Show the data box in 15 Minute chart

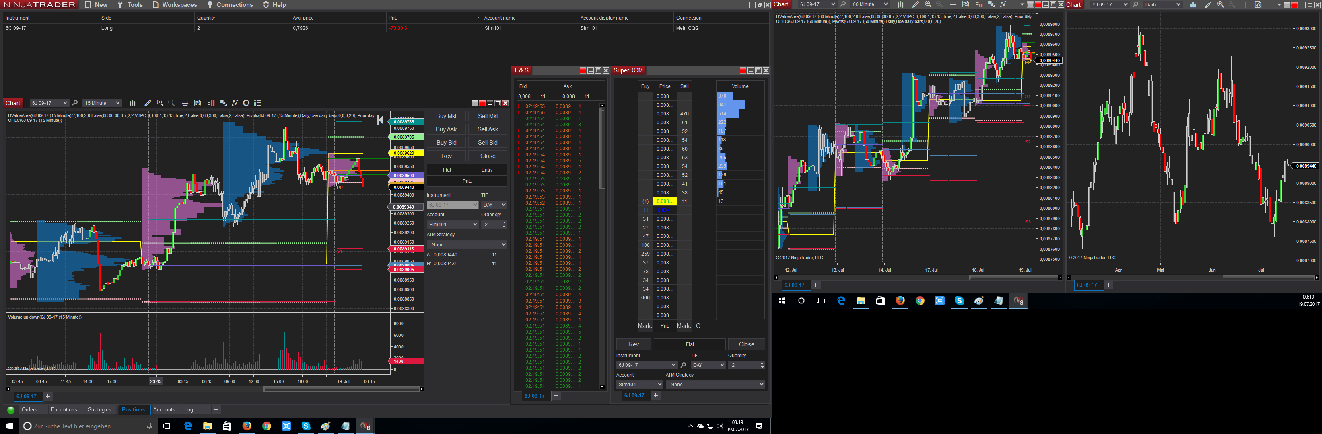[x=198, y=103]
